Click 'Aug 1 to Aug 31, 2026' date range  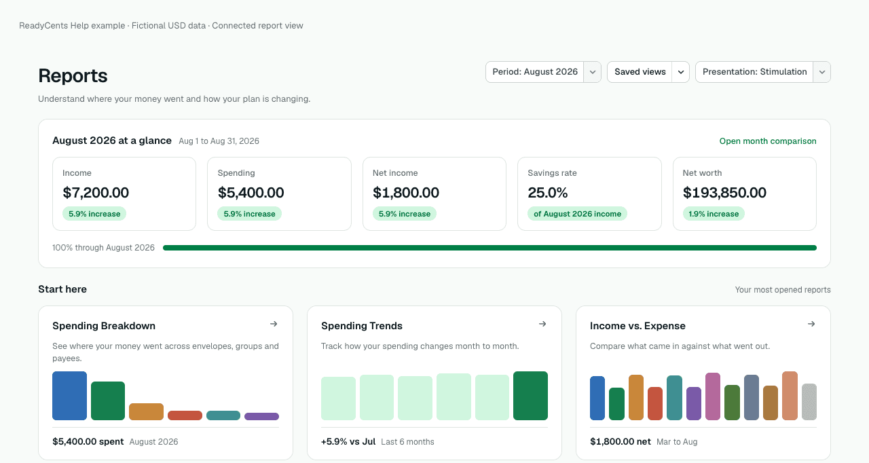pyautogui.click(x=219, y=141)
